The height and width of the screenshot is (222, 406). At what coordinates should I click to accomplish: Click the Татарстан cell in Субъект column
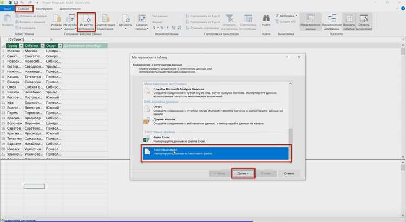pos(35,77)
